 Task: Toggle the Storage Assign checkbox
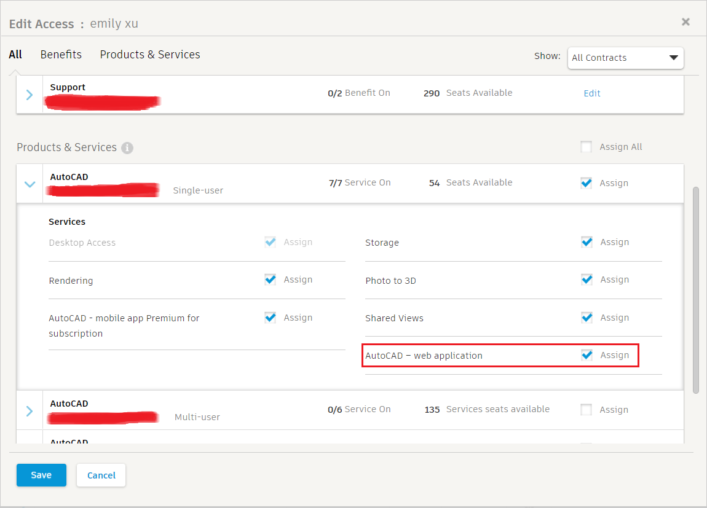coord(587,242)
